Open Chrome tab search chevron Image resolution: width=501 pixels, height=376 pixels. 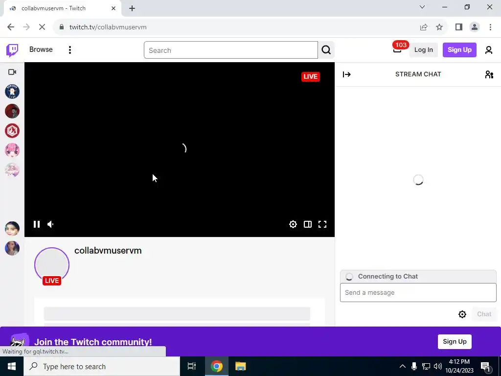pos(422,7)
